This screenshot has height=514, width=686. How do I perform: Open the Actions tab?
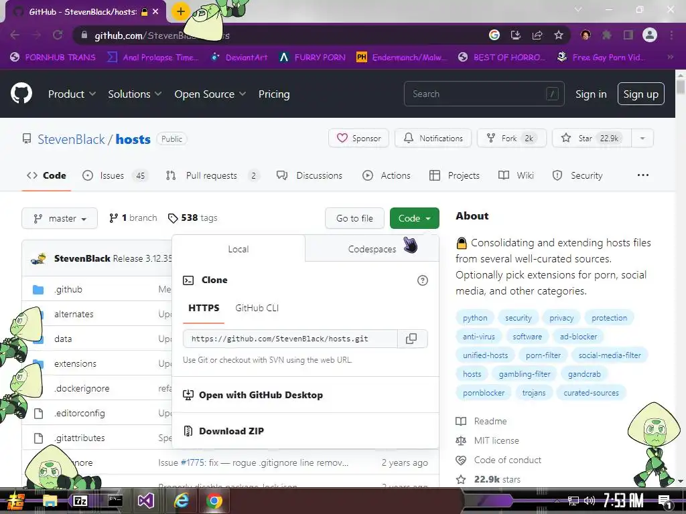[387, 175]
